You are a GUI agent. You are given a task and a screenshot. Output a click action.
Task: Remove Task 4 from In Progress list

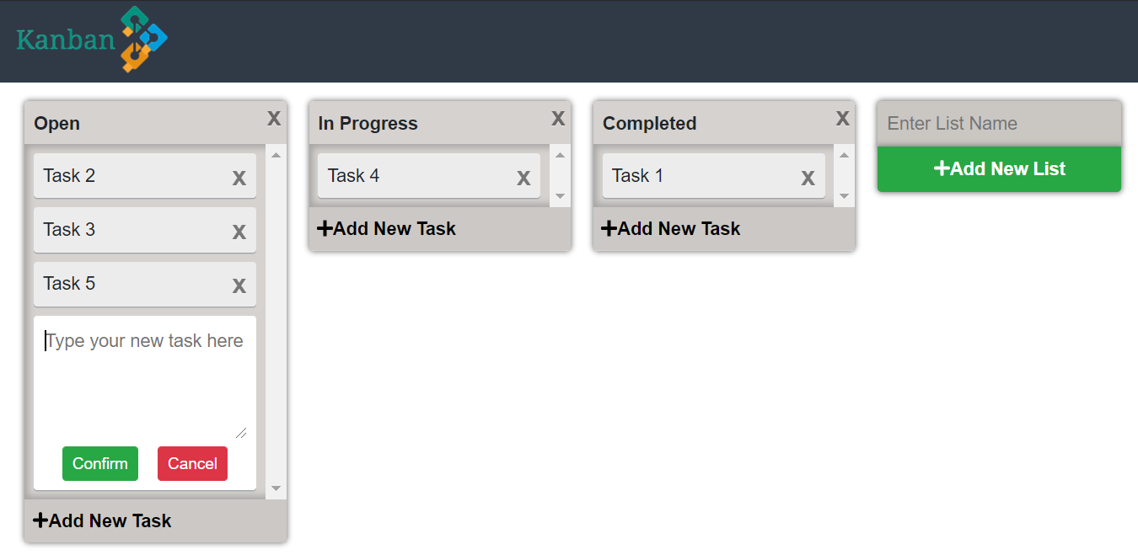(x=523, y=178)
